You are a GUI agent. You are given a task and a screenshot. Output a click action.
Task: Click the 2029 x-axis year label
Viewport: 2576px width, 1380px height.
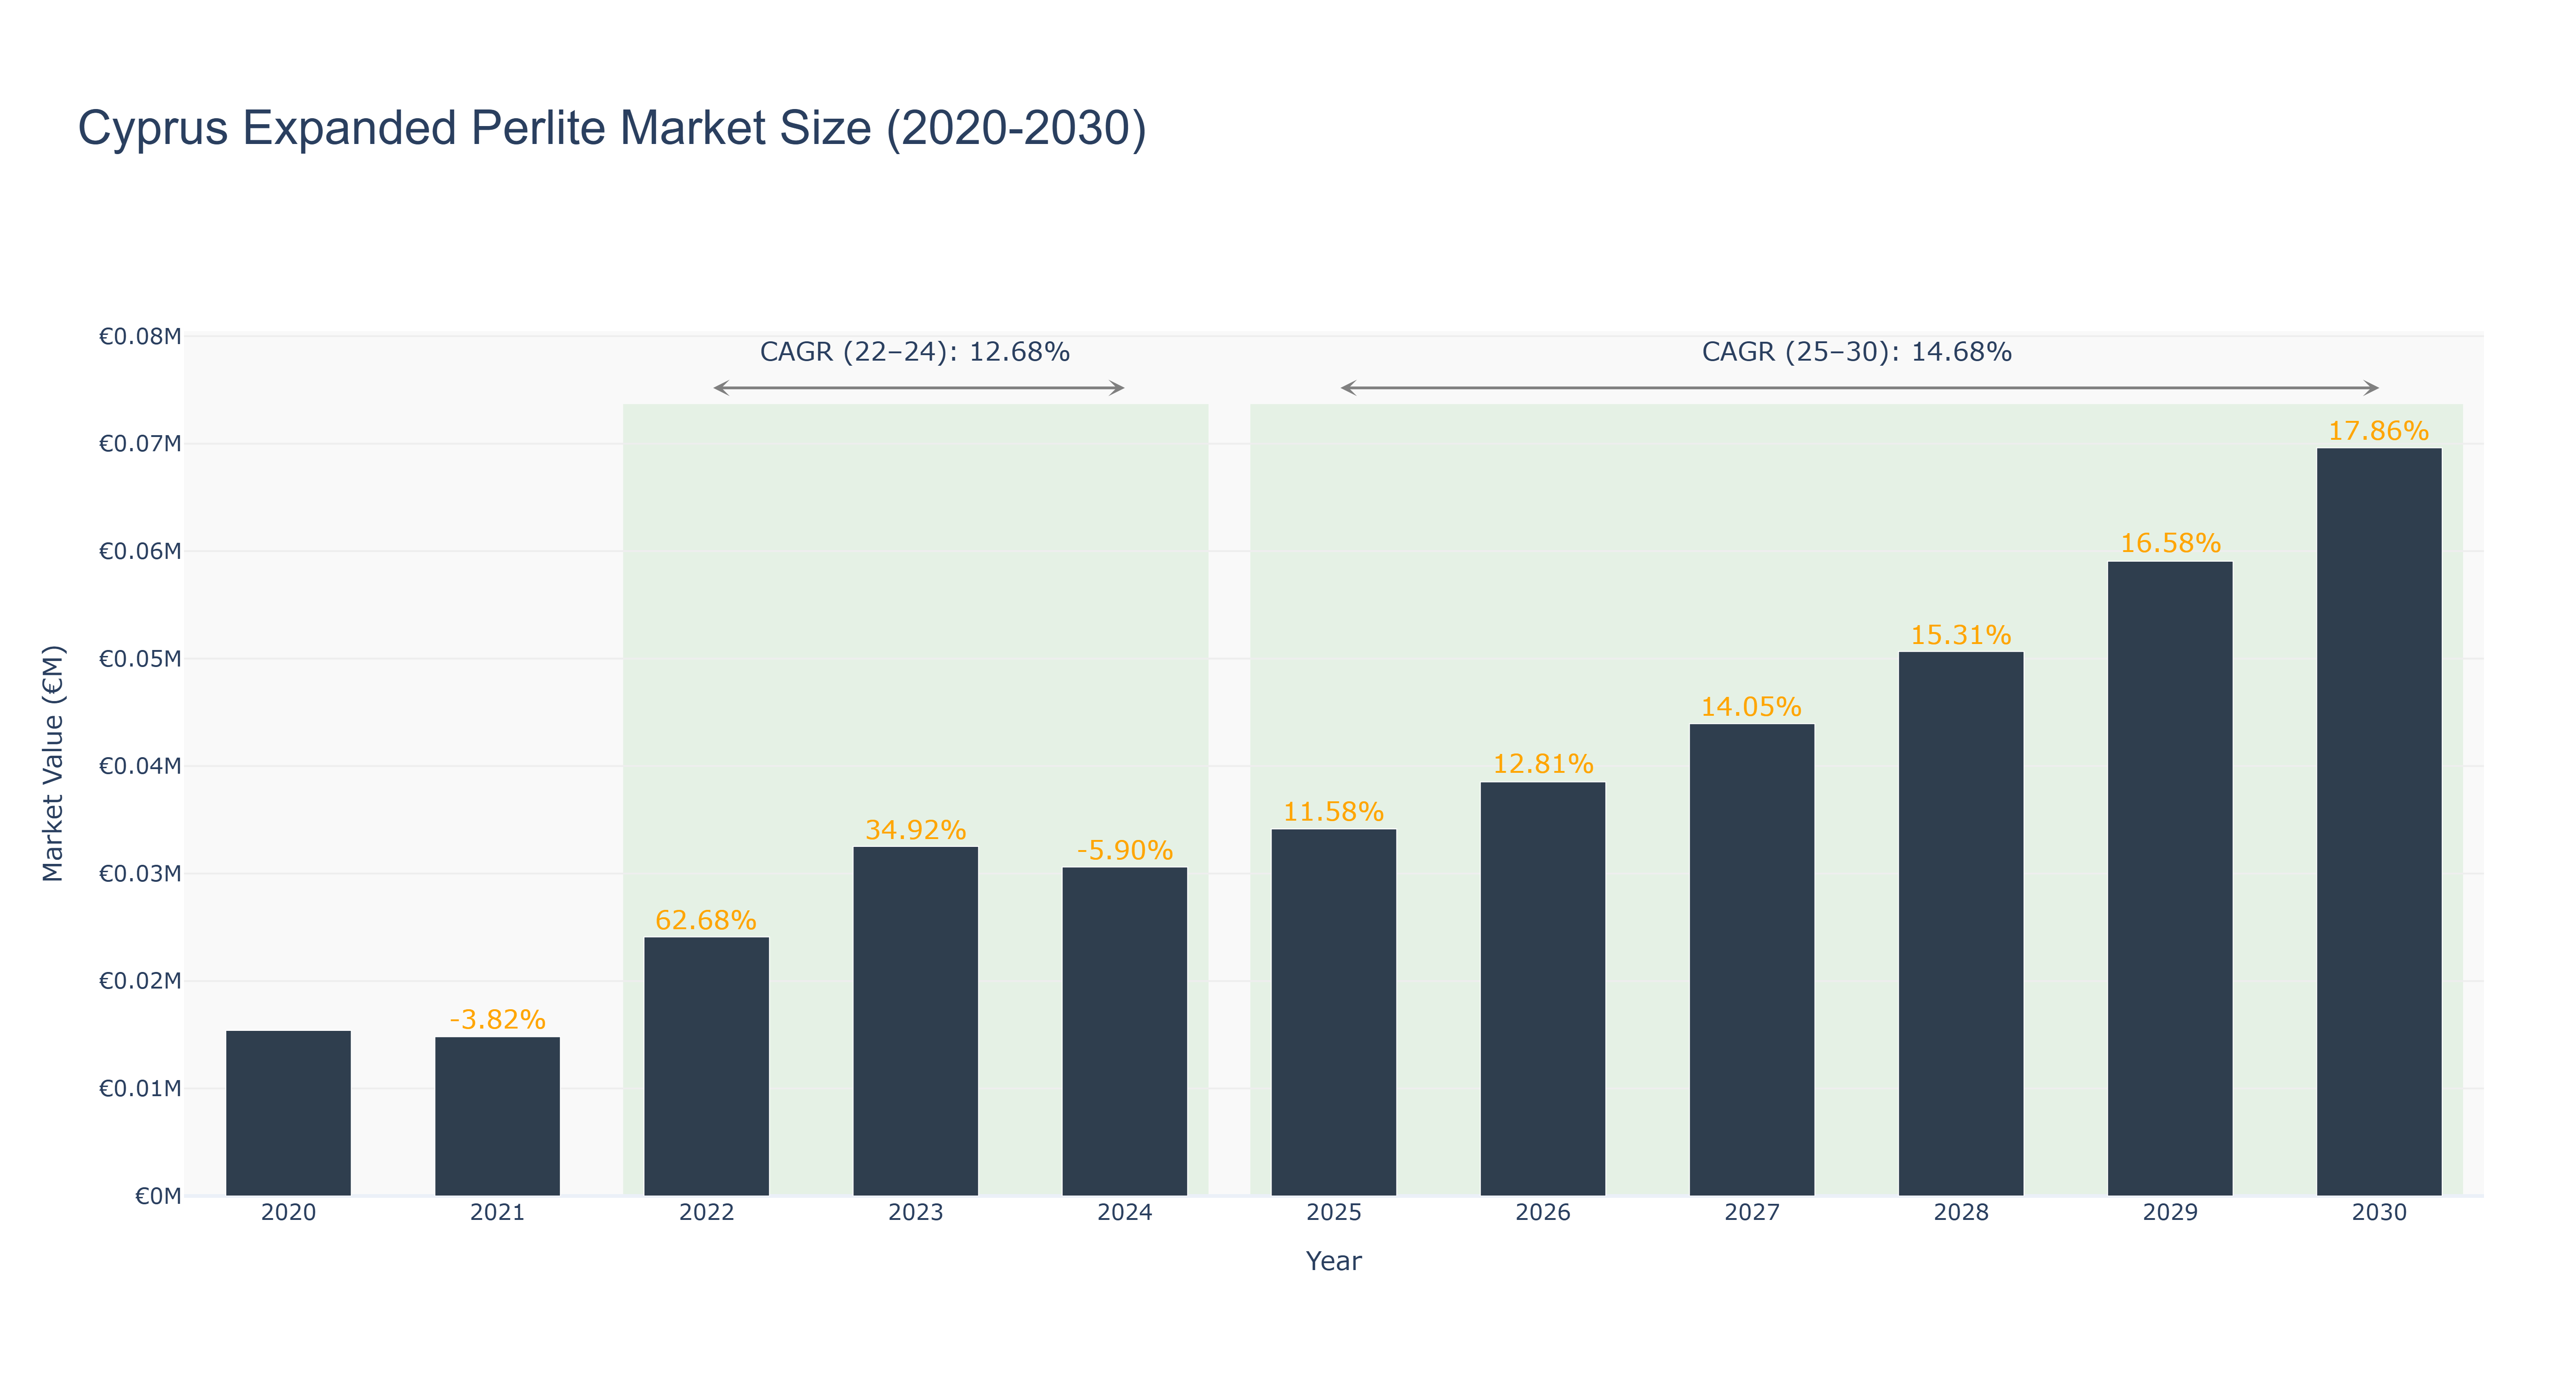click(2169, 1213)
